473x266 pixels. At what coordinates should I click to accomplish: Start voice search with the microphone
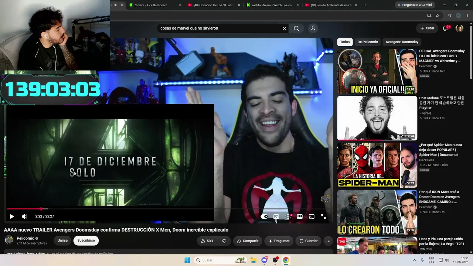tap(313, 28)
